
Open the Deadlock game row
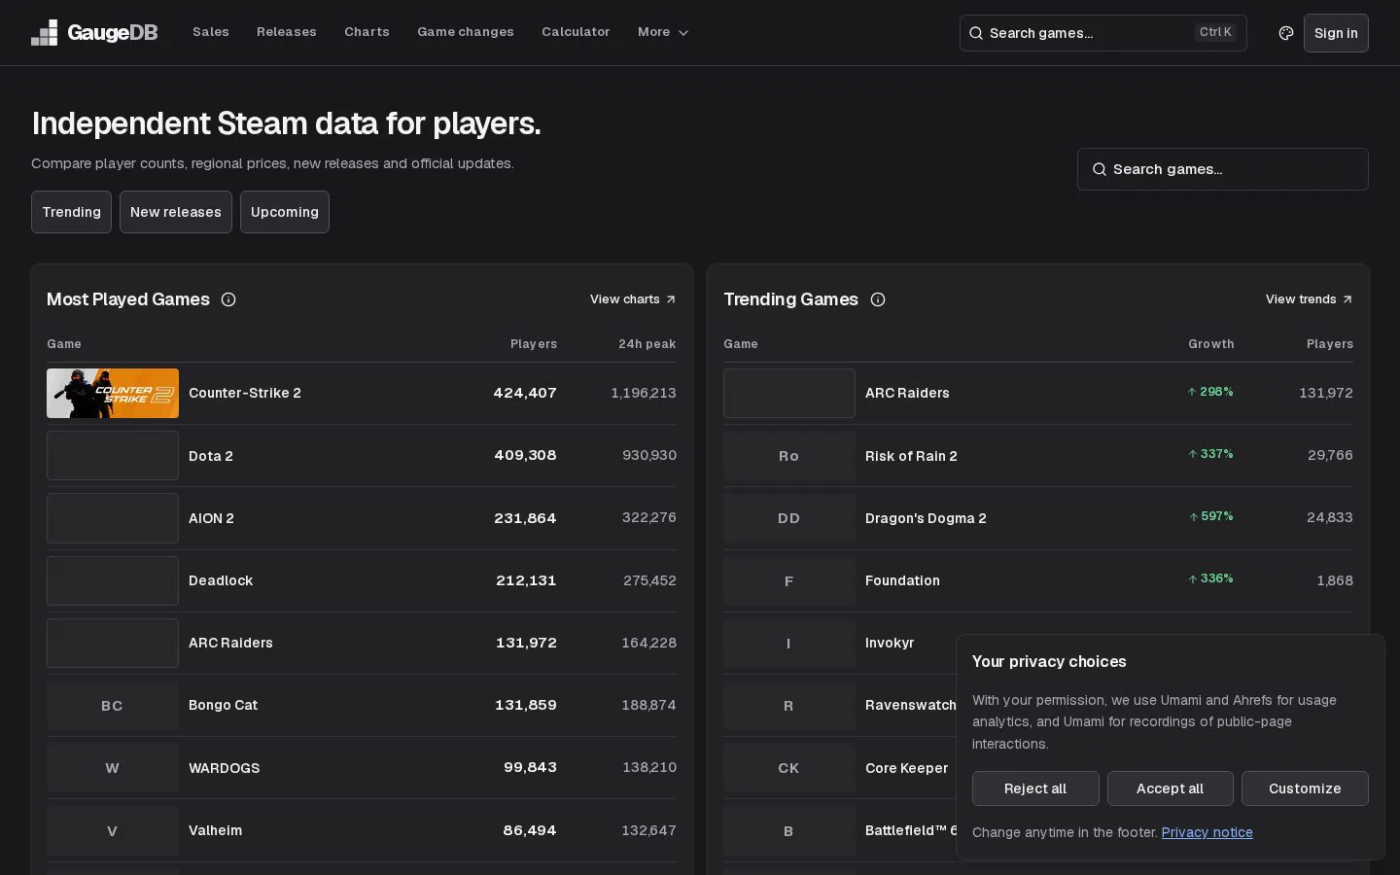point(362,580)
